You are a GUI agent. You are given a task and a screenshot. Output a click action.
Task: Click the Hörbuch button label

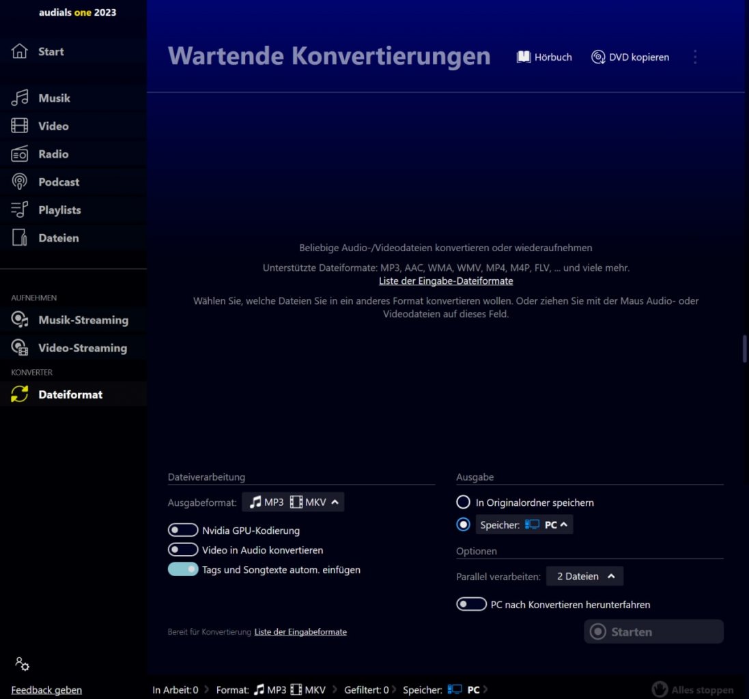552,57
